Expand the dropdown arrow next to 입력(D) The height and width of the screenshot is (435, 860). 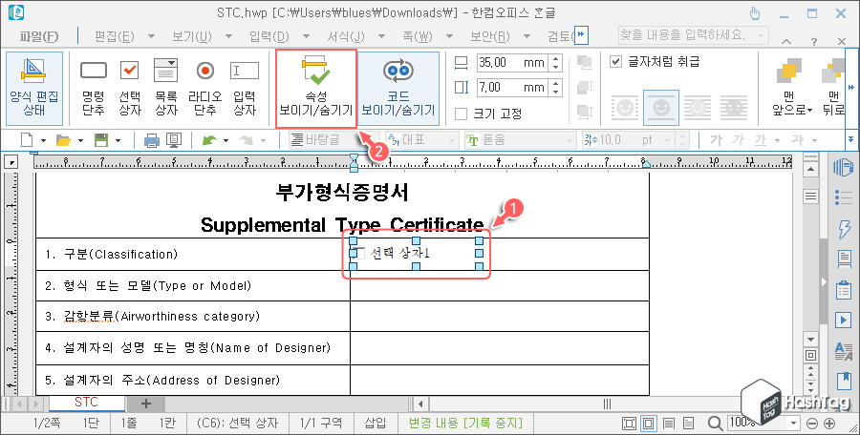(x=307, y=36)
